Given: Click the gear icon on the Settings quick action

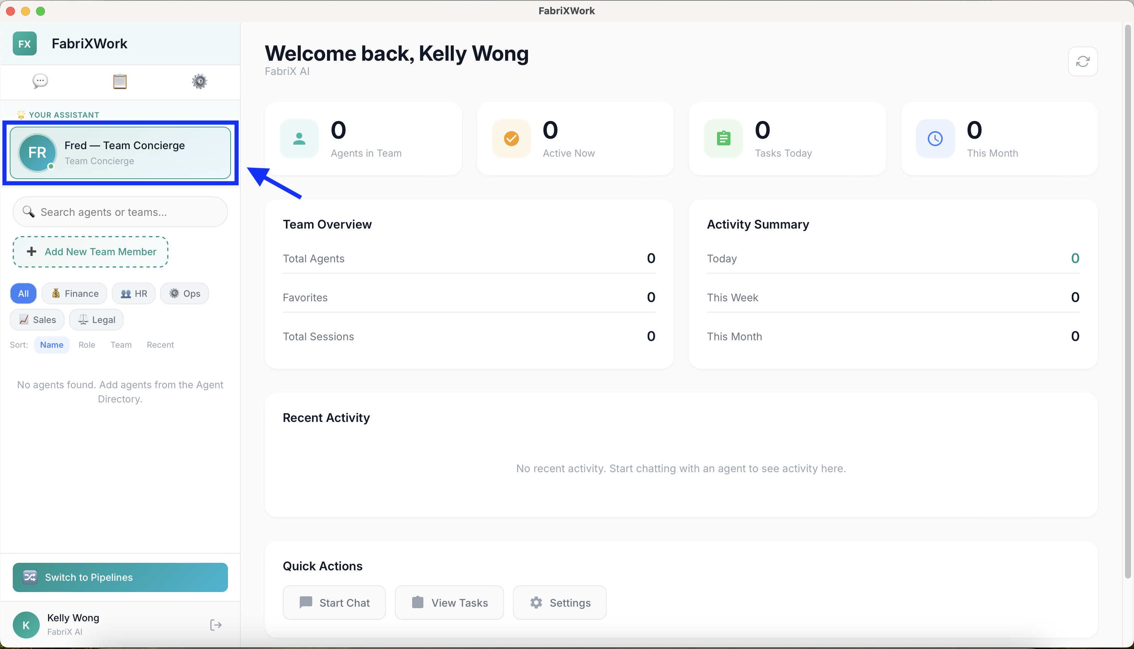Looking at the screenshot, I should (x=536, y=602).
